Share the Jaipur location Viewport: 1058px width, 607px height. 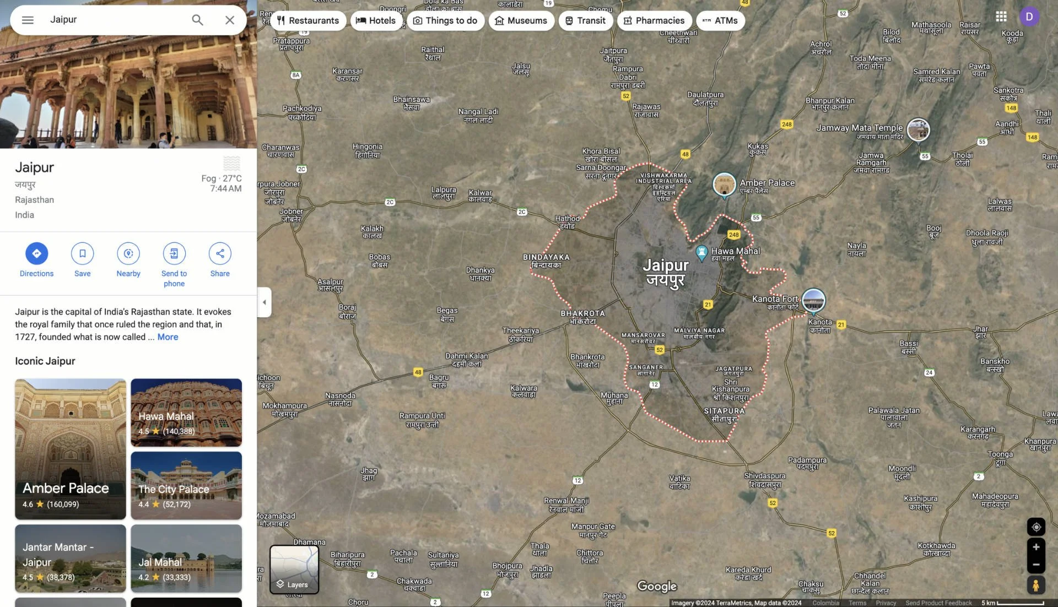pyautogui.click(x=220, y=260)
